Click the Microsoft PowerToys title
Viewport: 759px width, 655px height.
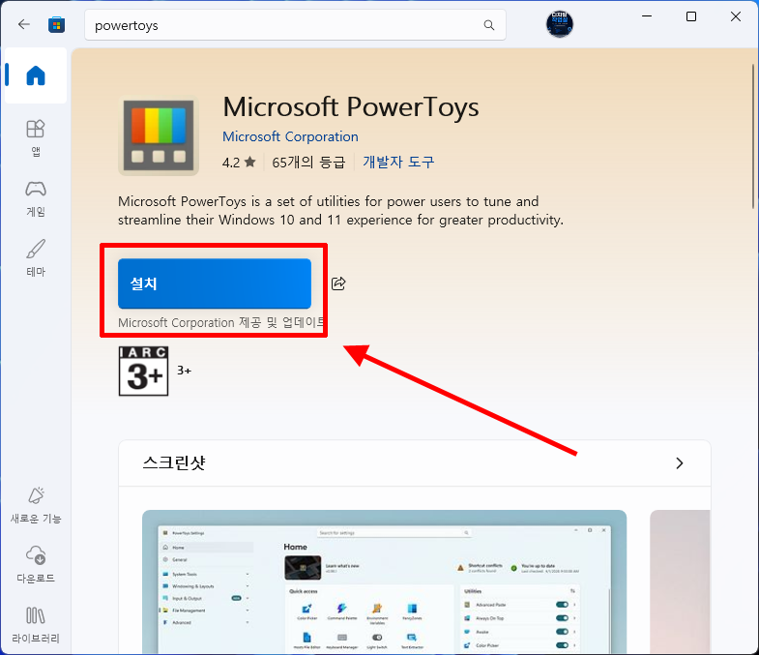click(350, 107)
